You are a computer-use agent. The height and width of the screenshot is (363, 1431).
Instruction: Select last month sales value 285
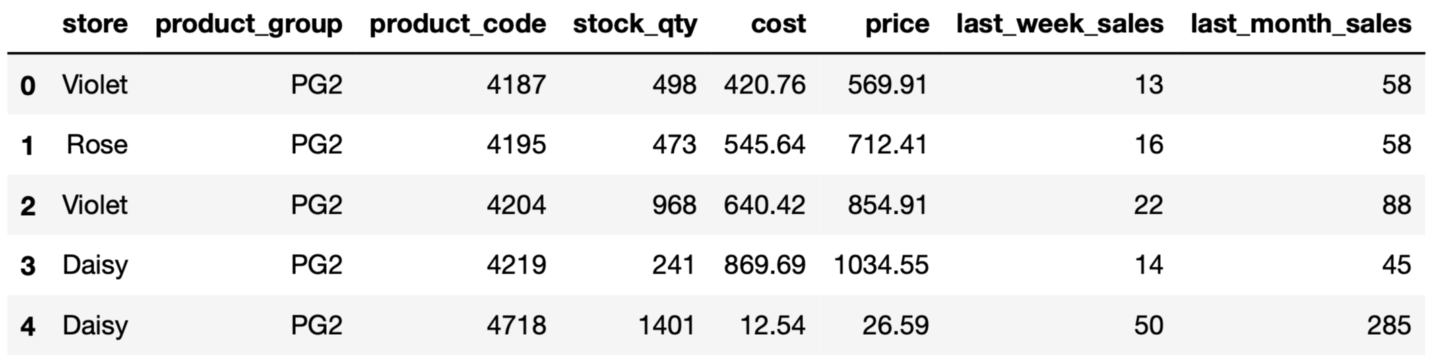pyautogui.click(x=1389, y=325)
